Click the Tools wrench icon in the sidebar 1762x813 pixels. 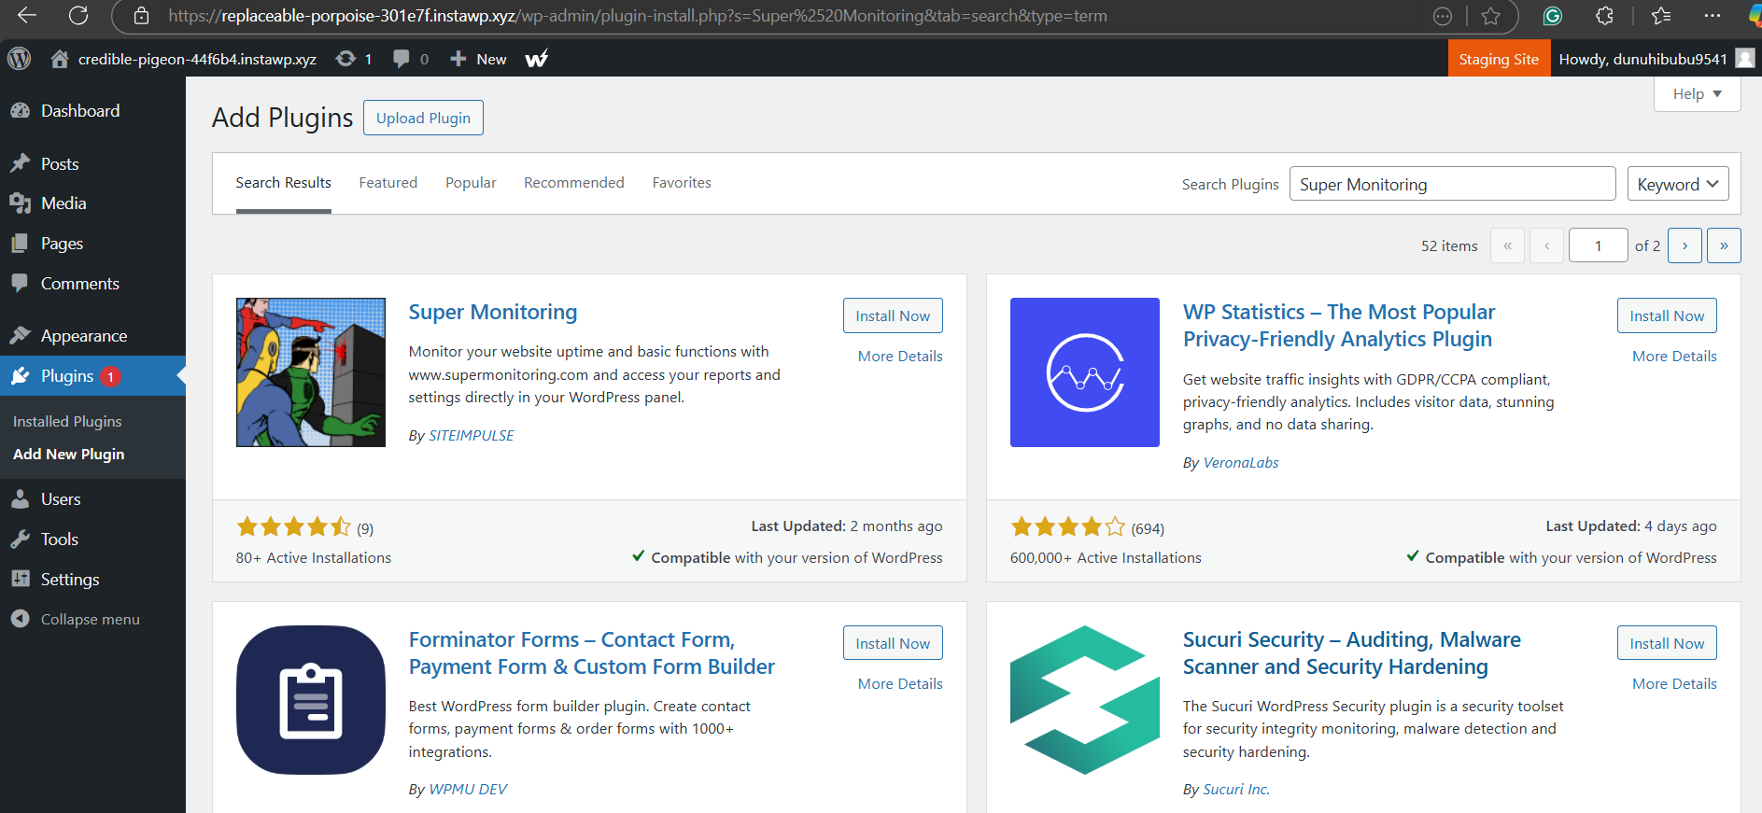[21, 540]
